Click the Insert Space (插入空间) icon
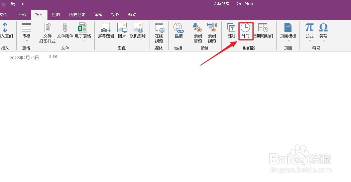This screenshot has width=351, height=182. [x=5, y=27]
